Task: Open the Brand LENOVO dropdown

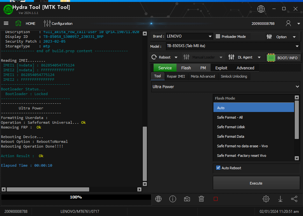Action: tap(189, 36)
